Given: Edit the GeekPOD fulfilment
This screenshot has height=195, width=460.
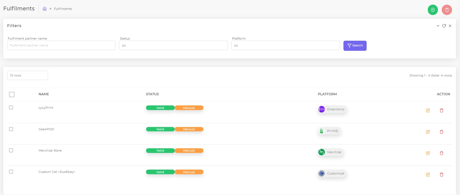Looking at the screenshot, I should click(428, 132).
